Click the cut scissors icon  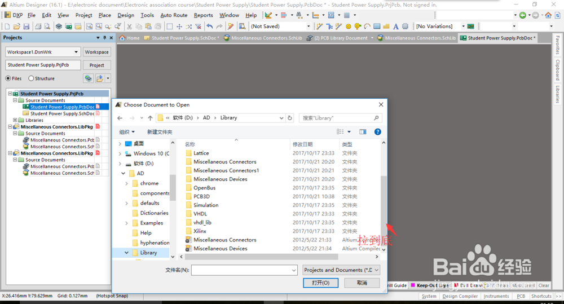(x=129, y=27)
